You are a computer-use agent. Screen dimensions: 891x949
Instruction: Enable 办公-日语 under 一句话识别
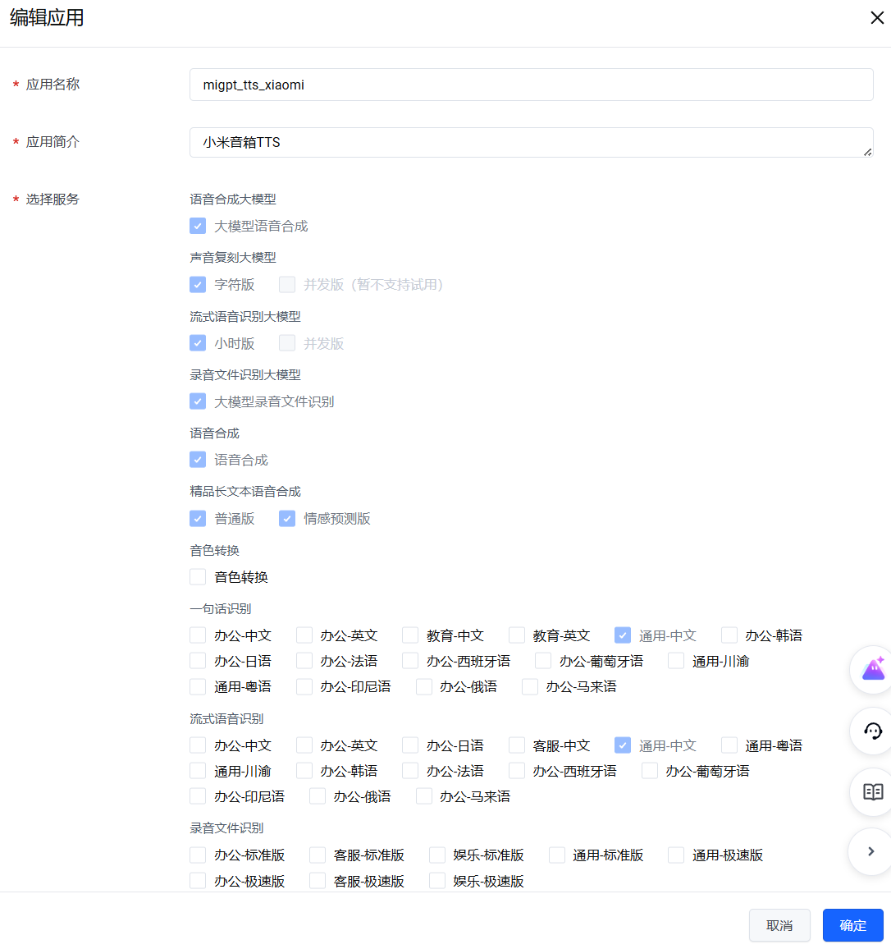(x=198, y=661)
